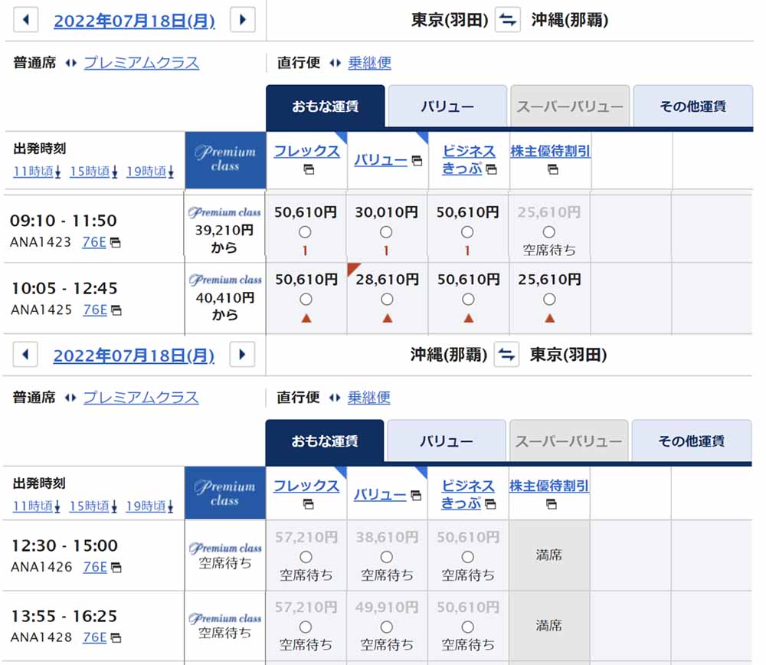766x665 pixels.
Task: Open 株主優待割引 details icon in lower table
Action: point(552,504)
